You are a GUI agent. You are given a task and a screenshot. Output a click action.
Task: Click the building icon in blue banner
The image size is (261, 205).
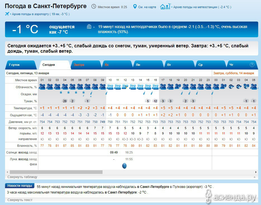(x=89, y=27)
